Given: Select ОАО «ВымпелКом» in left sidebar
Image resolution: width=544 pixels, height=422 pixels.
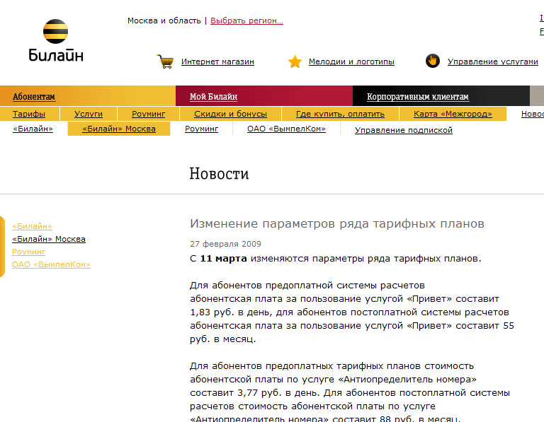Looking at the screenshot, I should point(51,264).
